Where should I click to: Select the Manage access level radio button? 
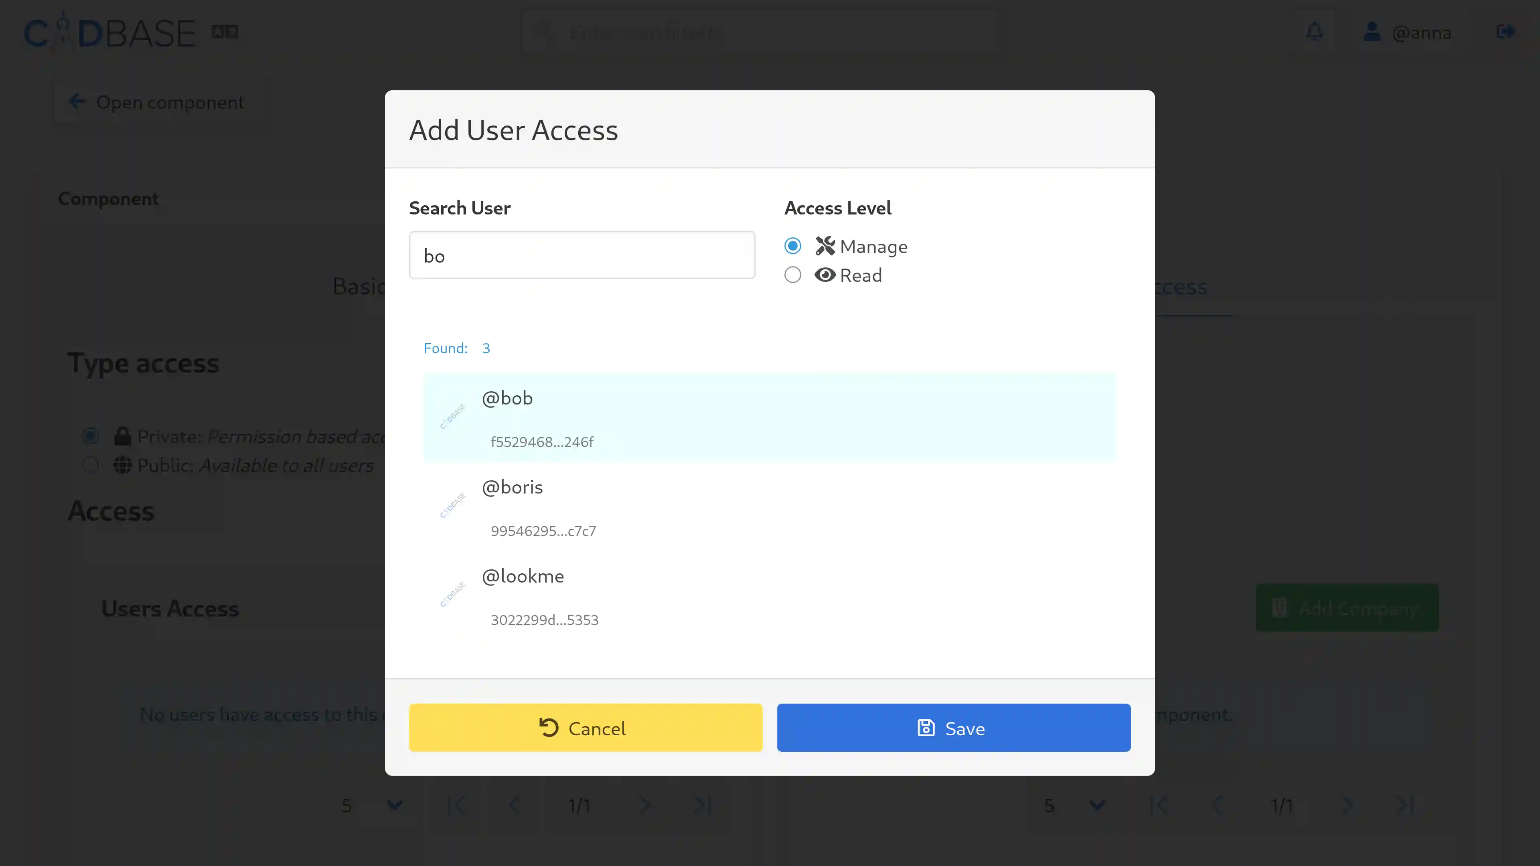tap(793, 246)
